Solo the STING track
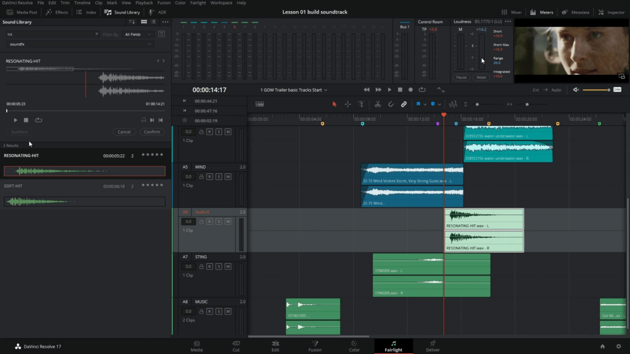Viewport: 630px width, 354px height. (218, 266)
